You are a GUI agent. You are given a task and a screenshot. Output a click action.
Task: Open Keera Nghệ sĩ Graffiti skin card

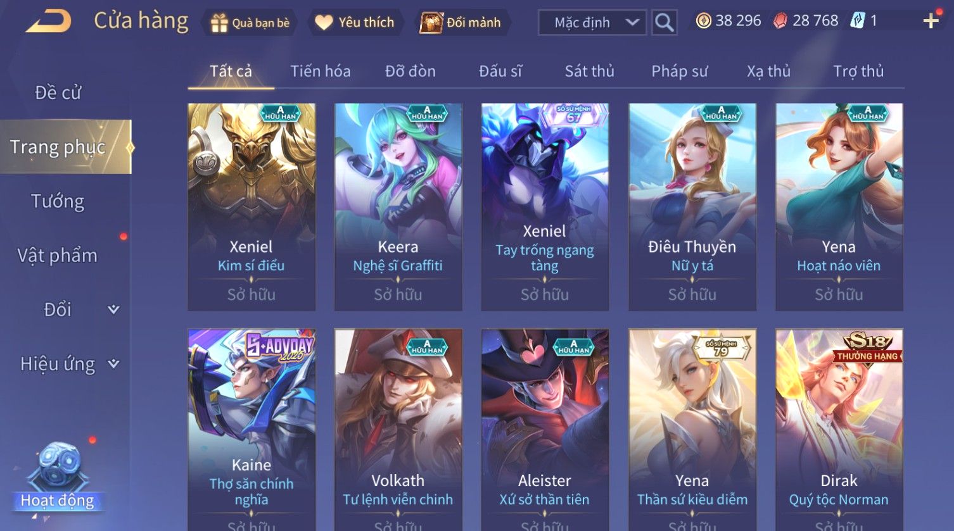tap(398, 207)
